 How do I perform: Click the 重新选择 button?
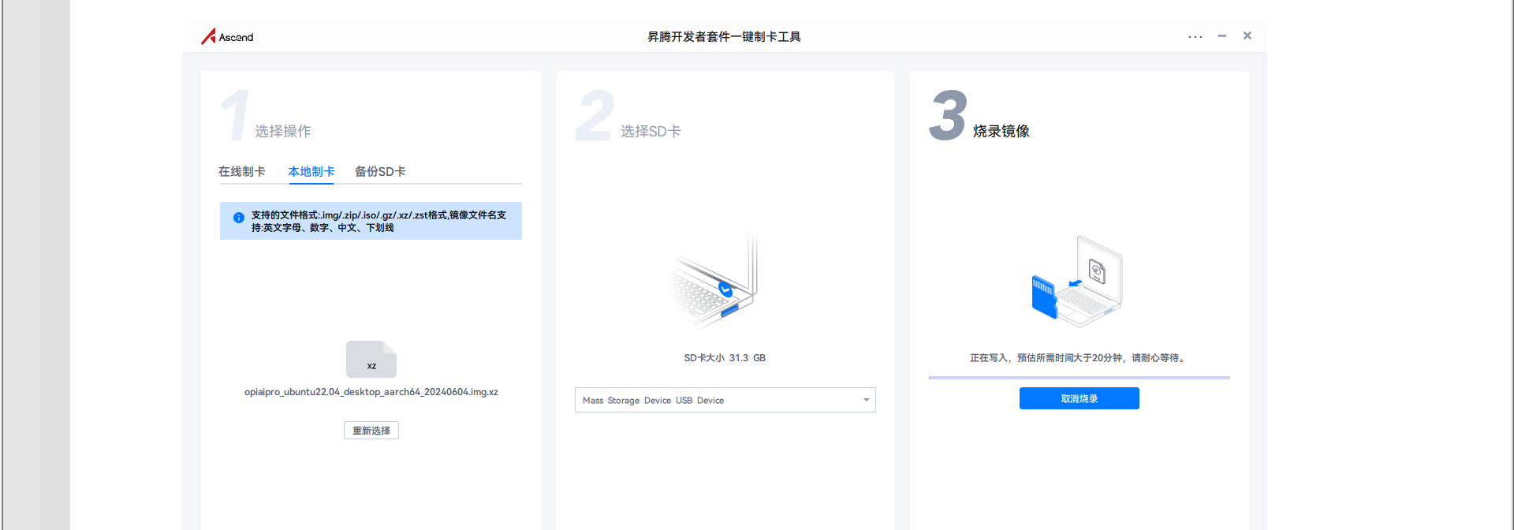pyautogui.click(x=371, y=431)
